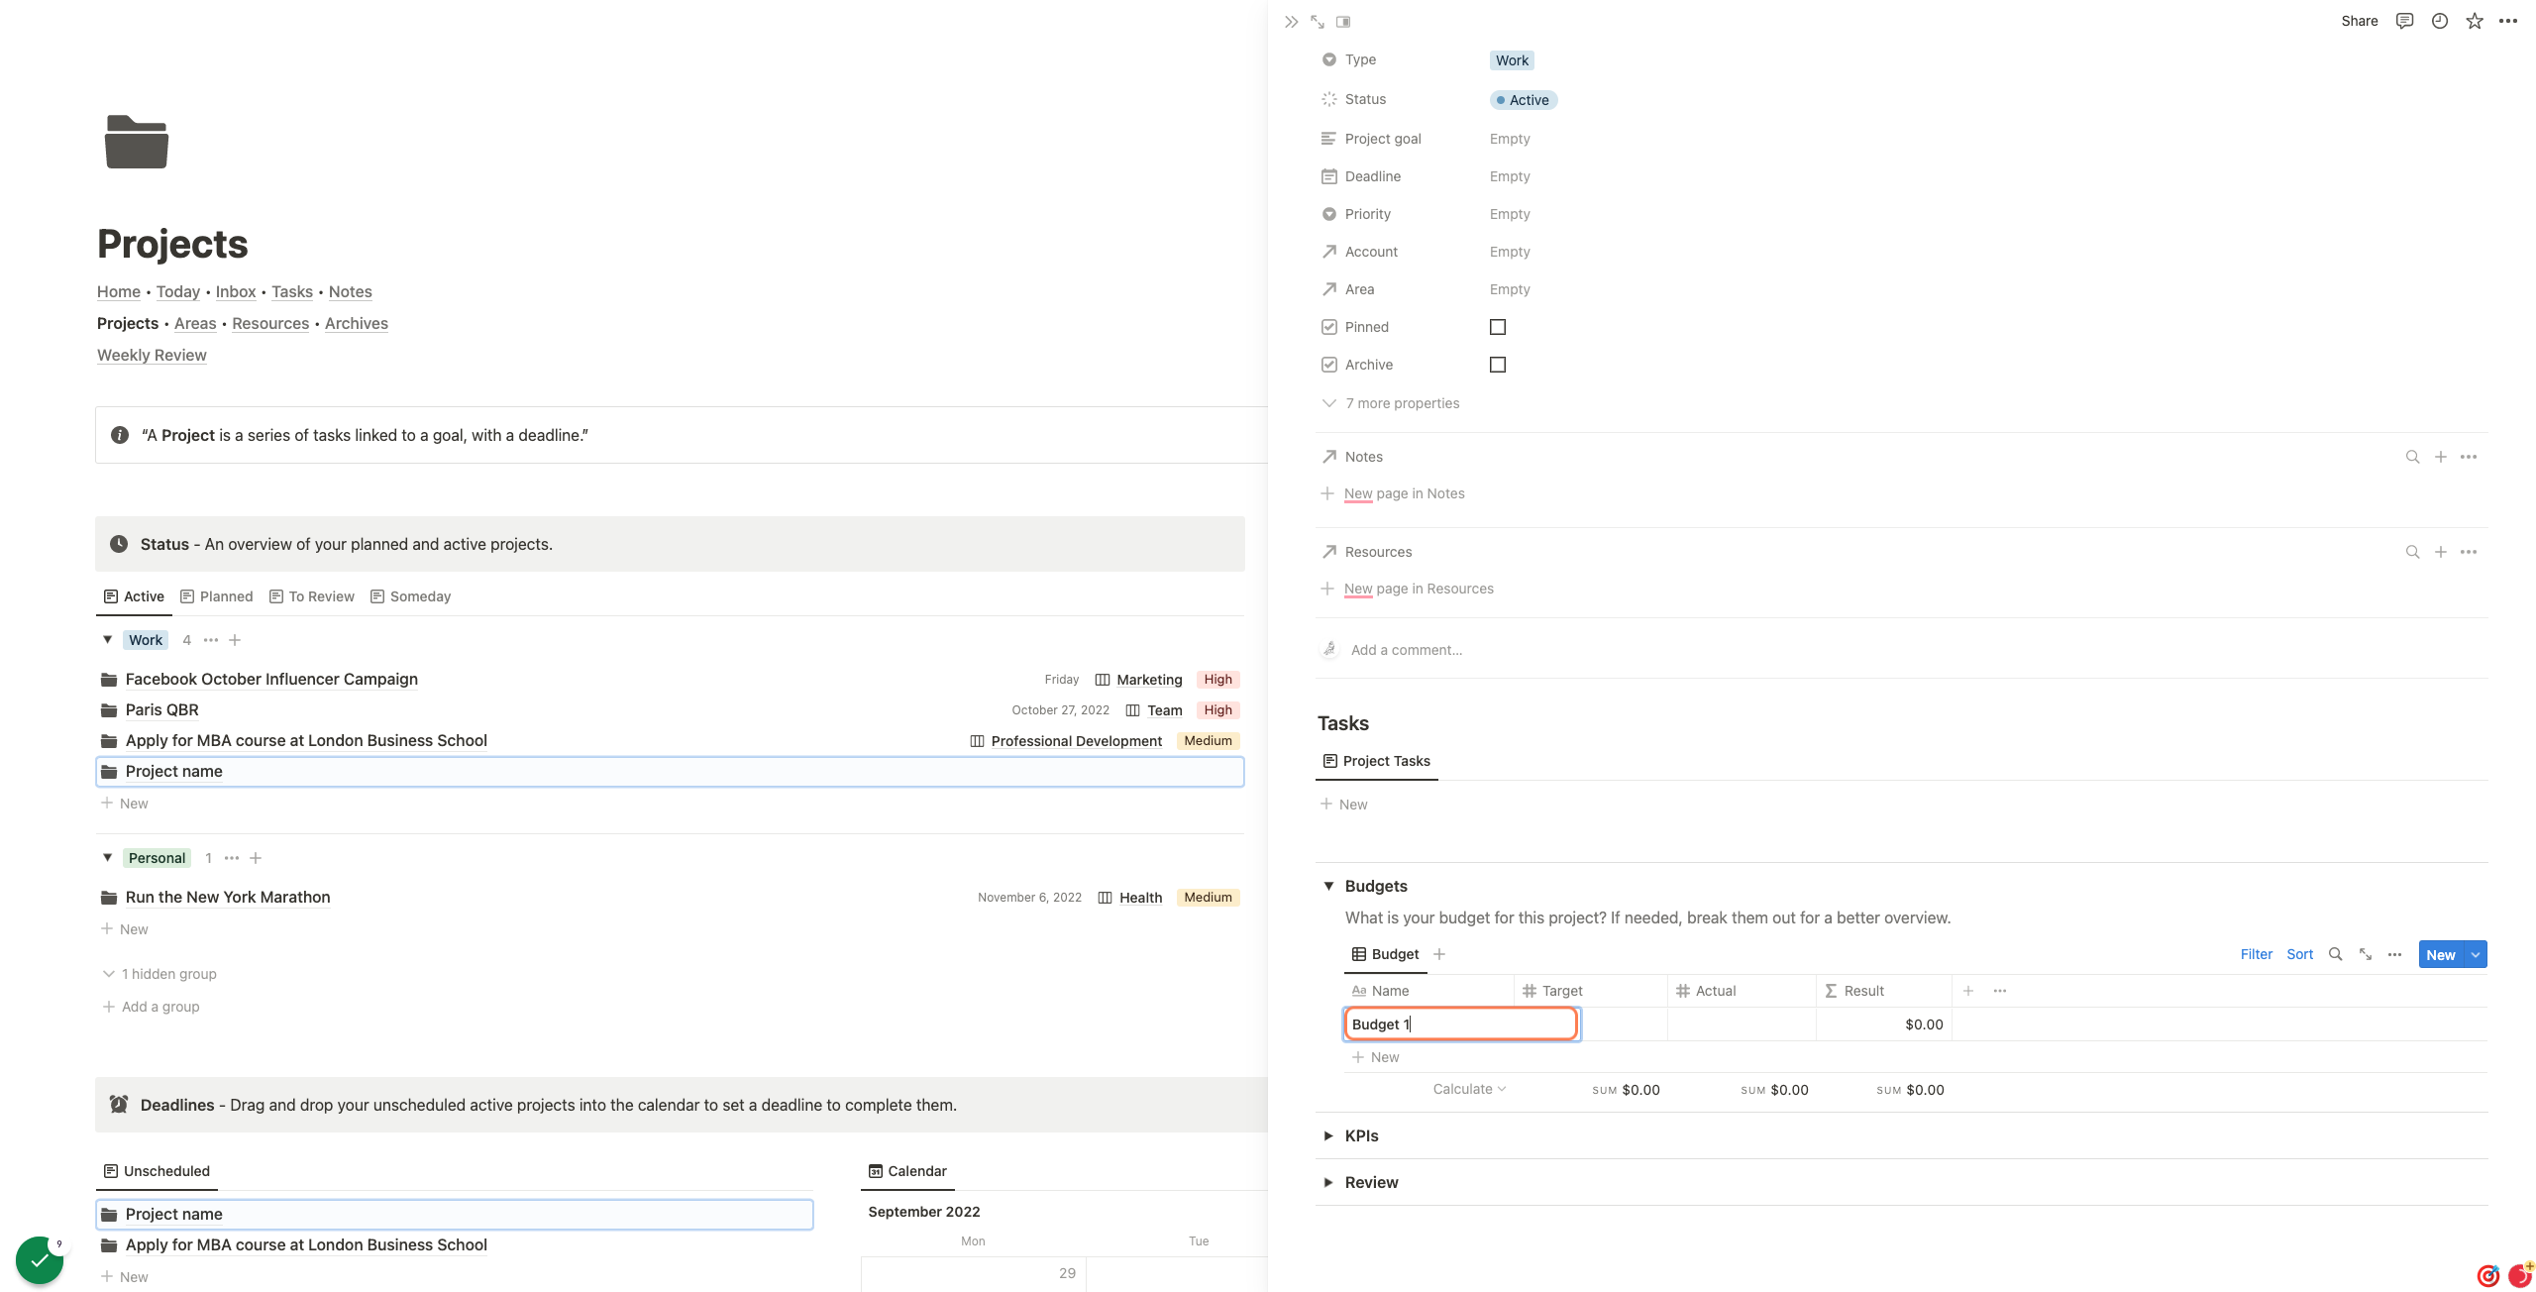This screenshot has height=1292, width=2536.
Task: Collapse the Budgets toggle section
Action: pyautogui.click(x=1328, y=886)
